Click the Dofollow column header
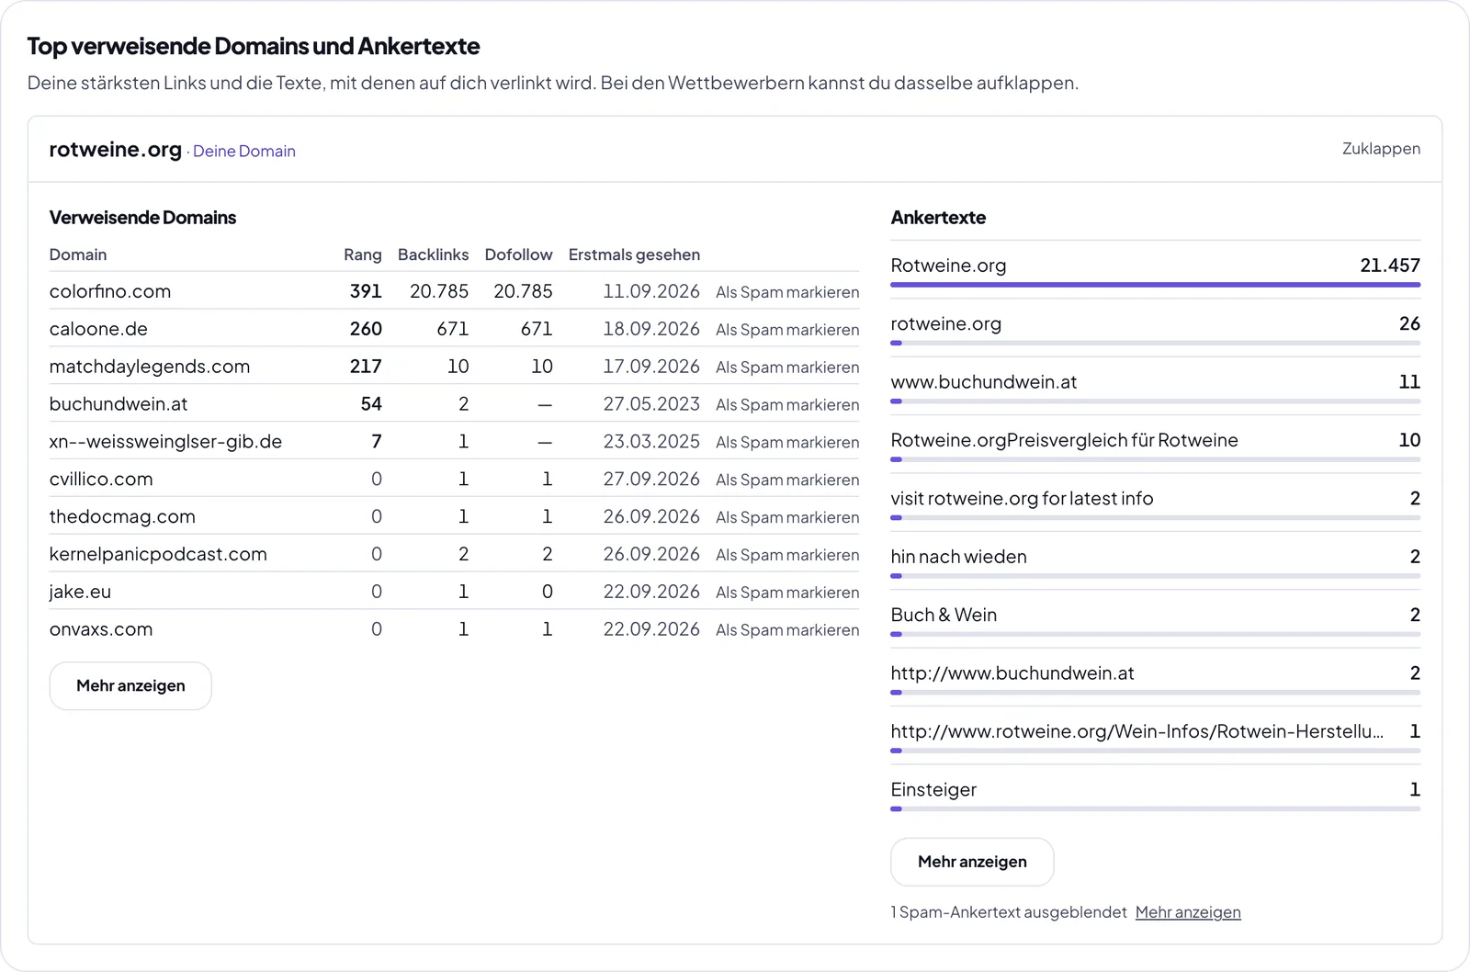 [518, 254]
